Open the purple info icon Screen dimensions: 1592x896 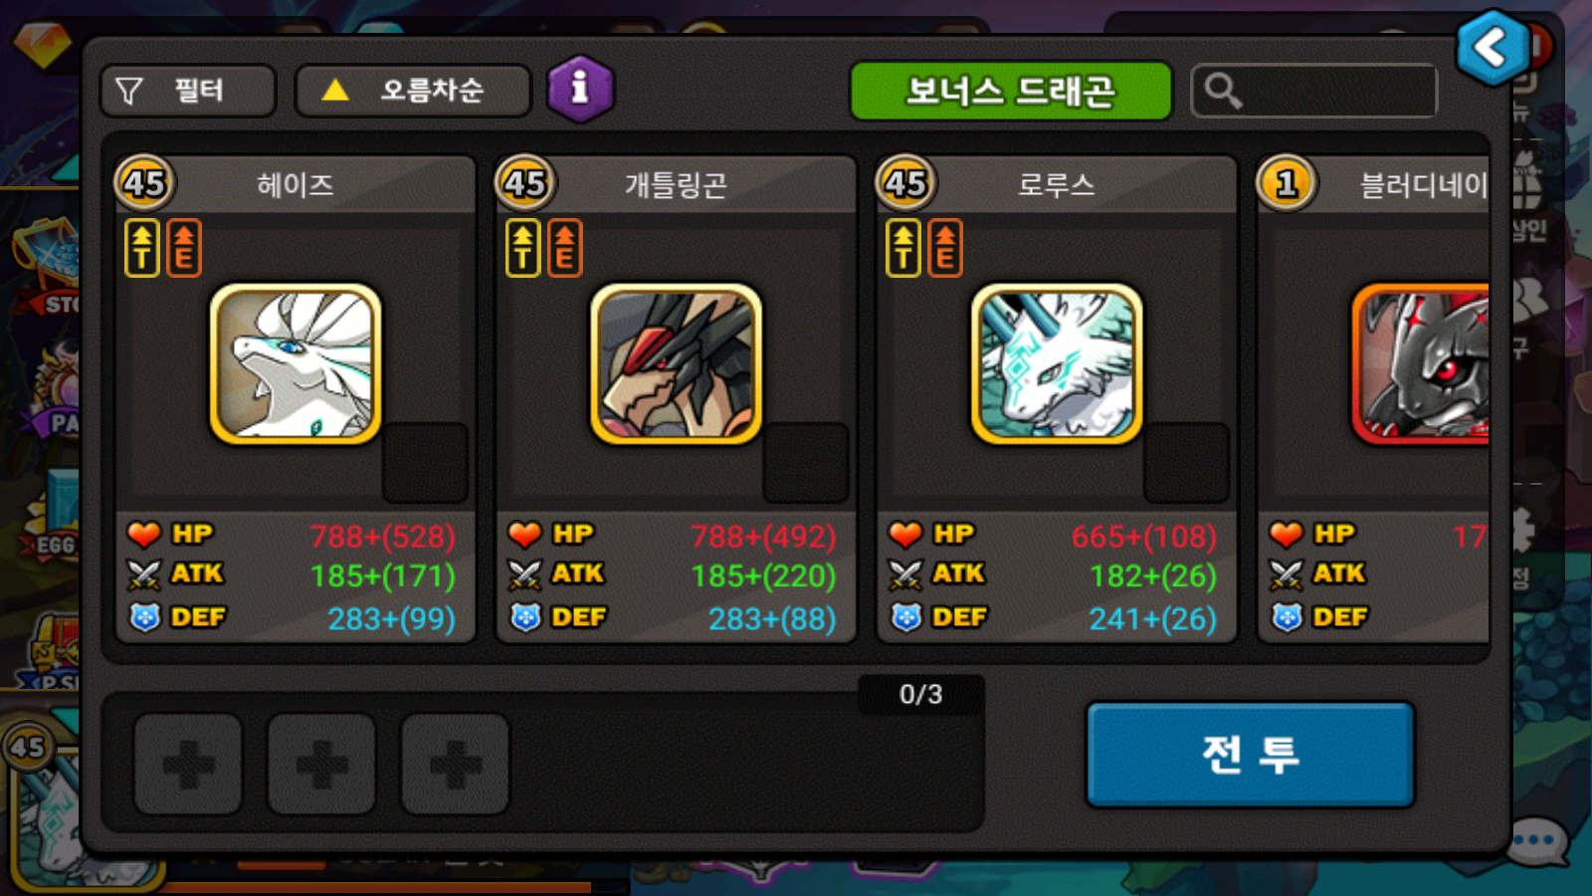580,89
